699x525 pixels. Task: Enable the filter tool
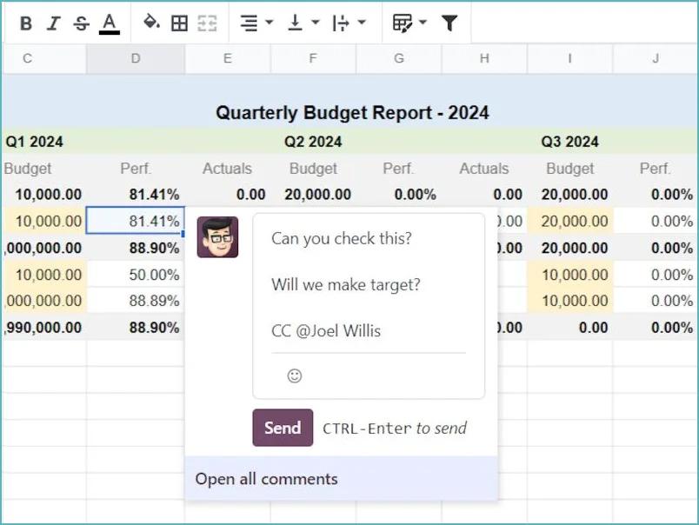(x=449, y=23)
